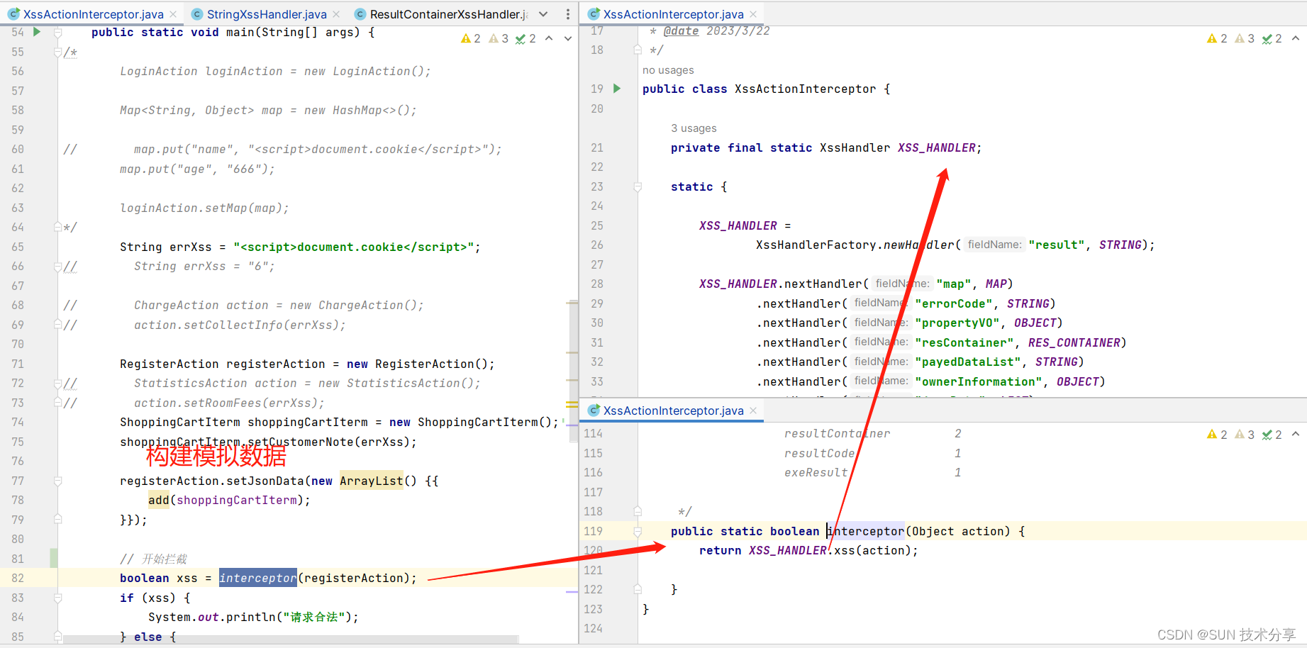Click "ownerInformation" string on line 33
The height and width of the screenshot is (648, 1307).
[x=979, y=381]
